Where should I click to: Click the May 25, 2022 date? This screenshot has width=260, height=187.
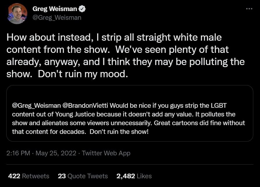point(56,153)
